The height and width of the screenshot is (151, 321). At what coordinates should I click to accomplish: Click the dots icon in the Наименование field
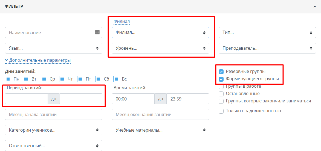(97, 32)
